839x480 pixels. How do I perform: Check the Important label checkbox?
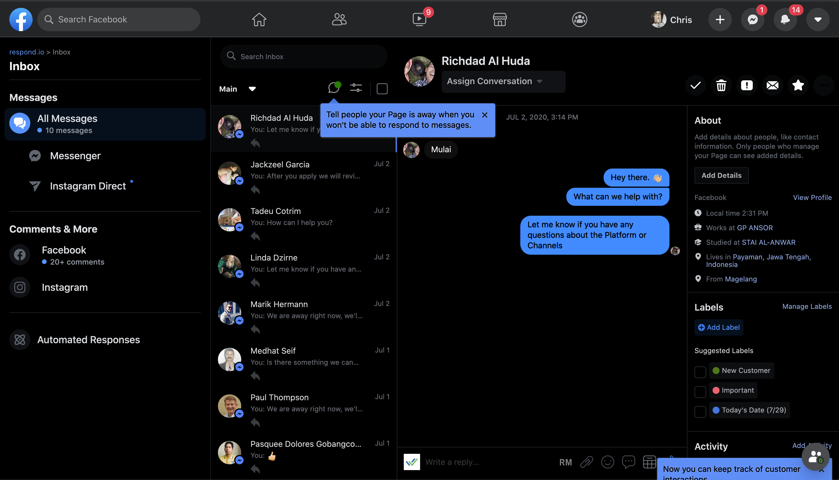[x=700, y=392]
